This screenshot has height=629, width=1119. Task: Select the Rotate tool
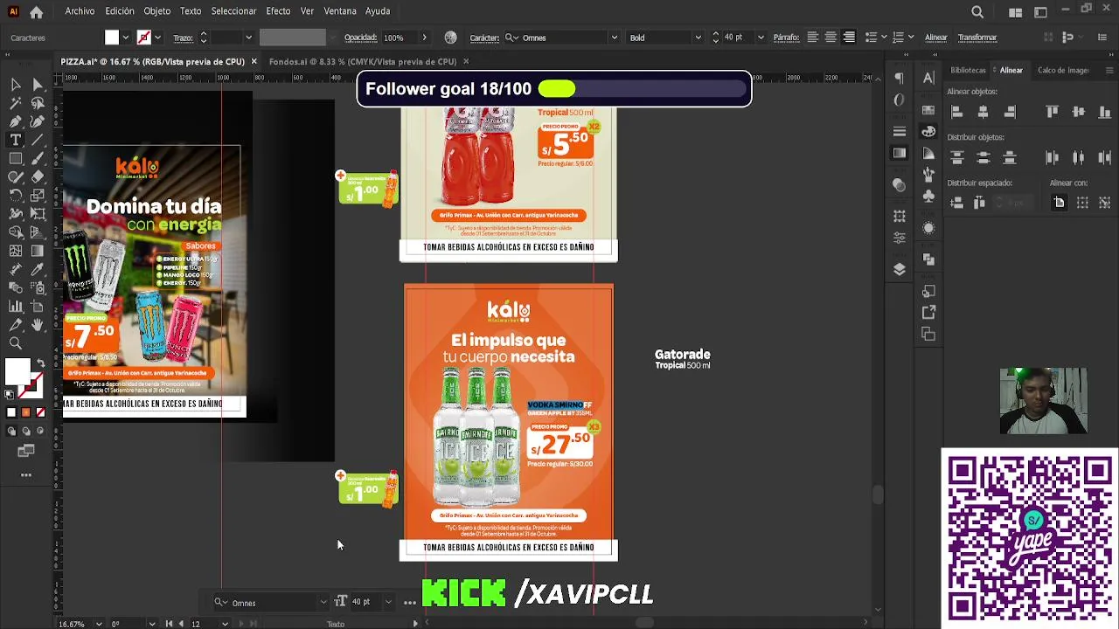coord(16,196)
